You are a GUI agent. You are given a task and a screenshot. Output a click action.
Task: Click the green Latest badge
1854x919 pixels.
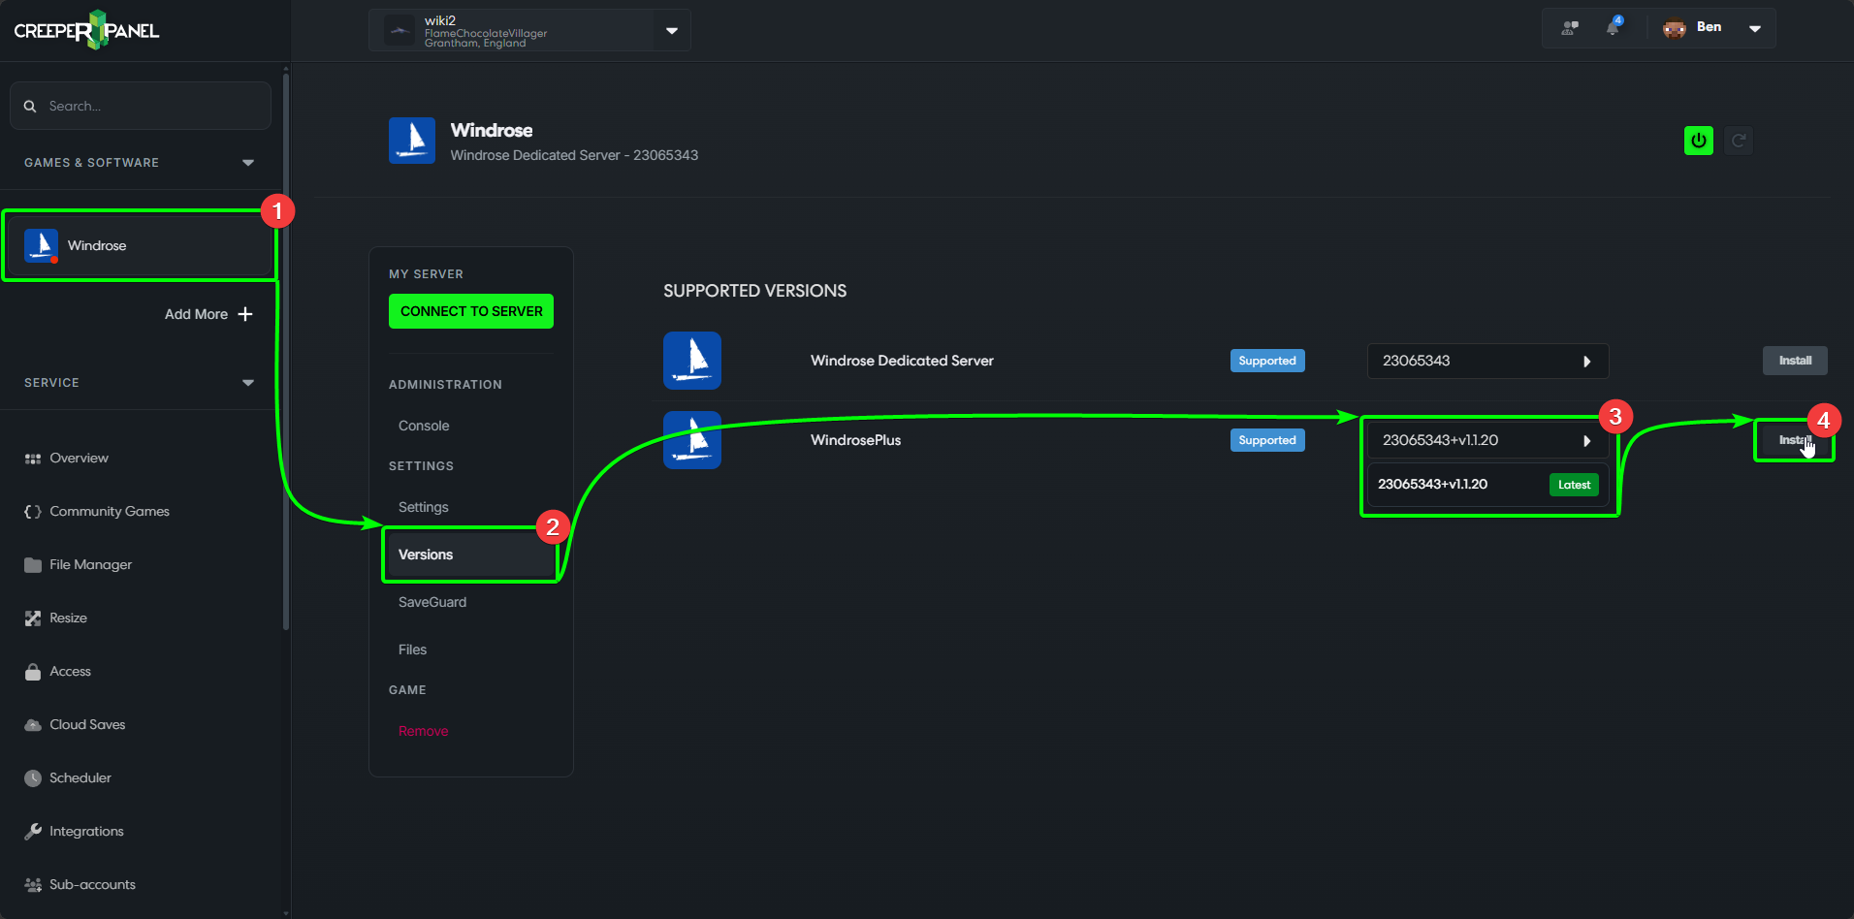pyautogui.click(x=1575, y=485)
